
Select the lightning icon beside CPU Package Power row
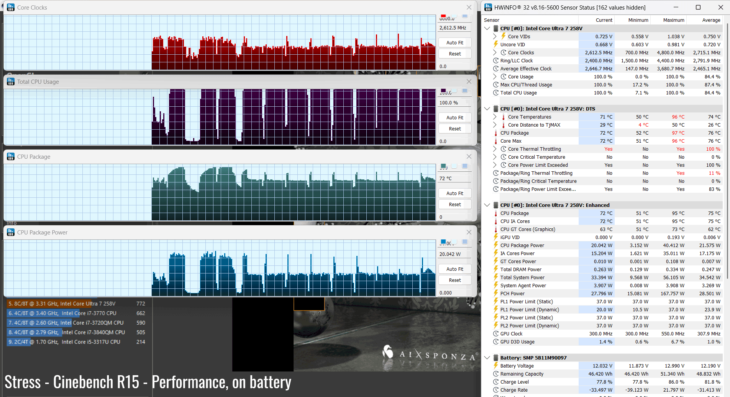[x=496, y=245]
